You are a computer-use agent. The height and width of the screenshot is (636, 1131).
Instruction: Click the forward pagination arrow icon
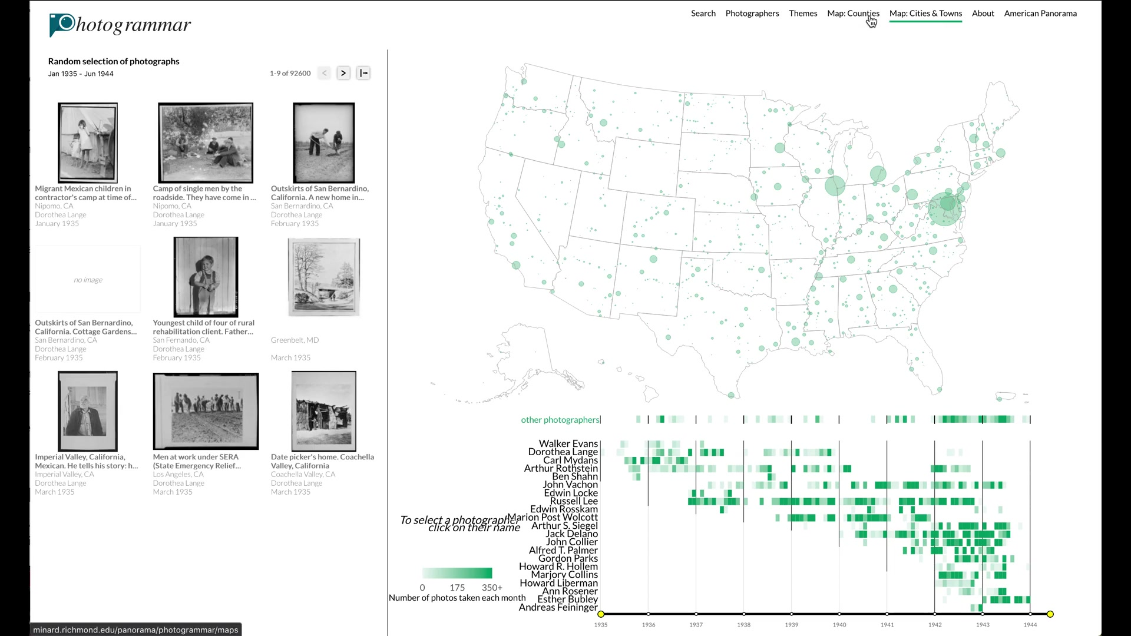point(343,73)
